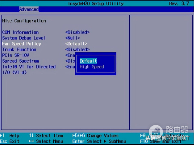Select Default in the fan speed popup

pyautogui.click(x=88, y=61)
